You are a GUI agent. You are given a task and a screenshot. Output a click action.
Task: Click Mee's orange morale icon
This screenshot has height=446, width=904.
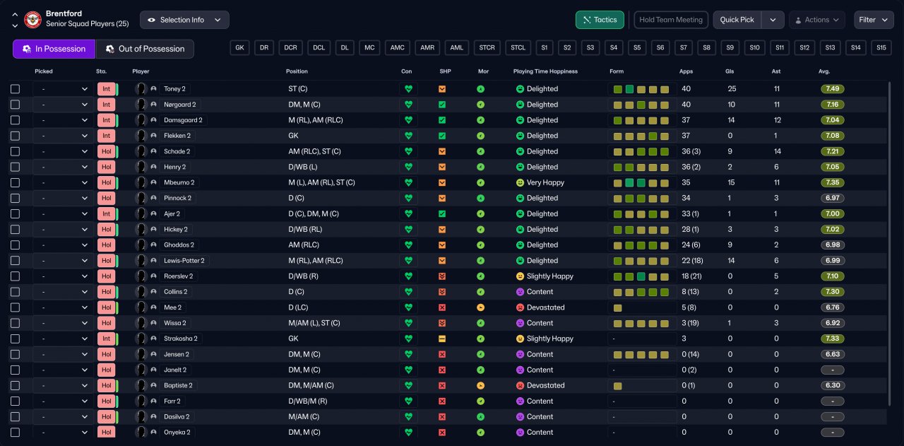point(481,307)
